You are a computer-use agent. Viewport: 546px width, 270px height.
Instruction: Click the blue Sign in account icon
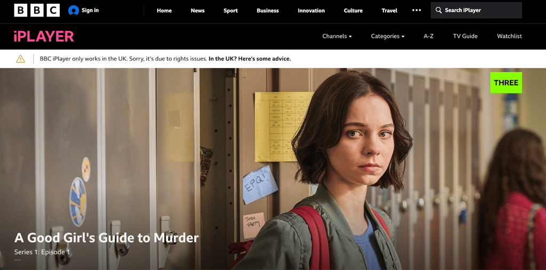[74, 11]
